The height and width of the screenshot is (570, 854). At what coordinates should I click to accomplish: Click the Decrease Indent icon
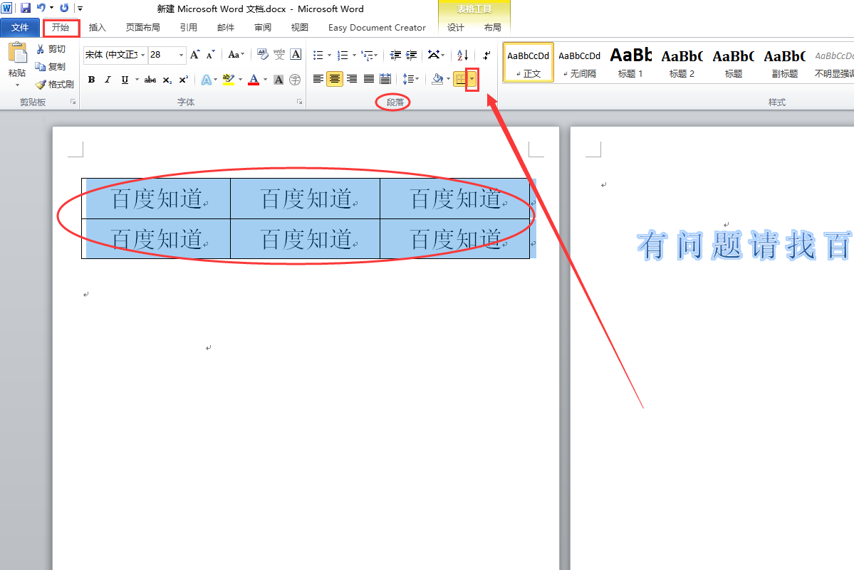click(395, 55)
